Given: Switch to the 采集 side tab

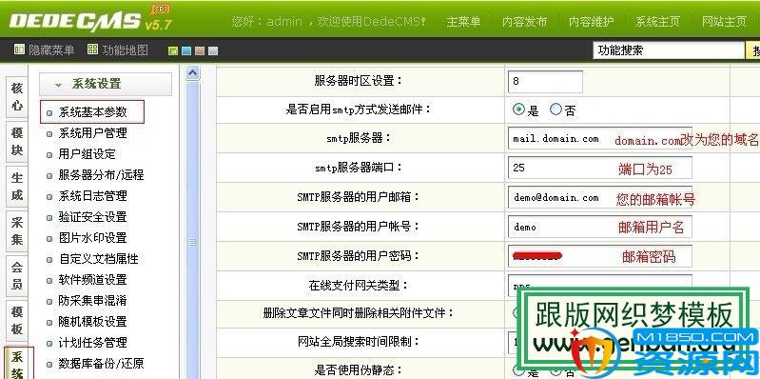Looking at the screenshot, I should pos(17,230).
